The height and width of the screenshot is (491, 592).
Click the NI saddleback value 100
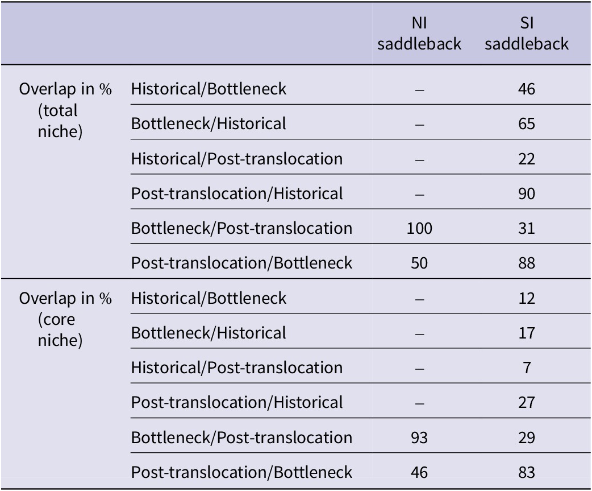(x=419, y=228)
